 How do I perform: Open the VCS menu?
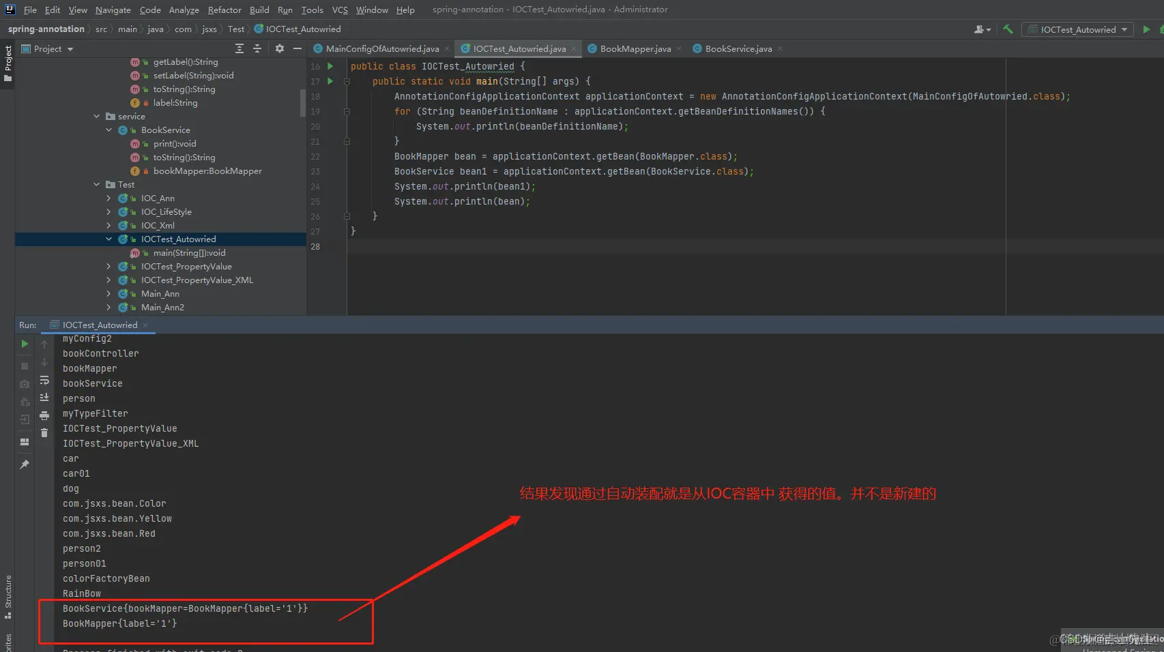(340, 10)
